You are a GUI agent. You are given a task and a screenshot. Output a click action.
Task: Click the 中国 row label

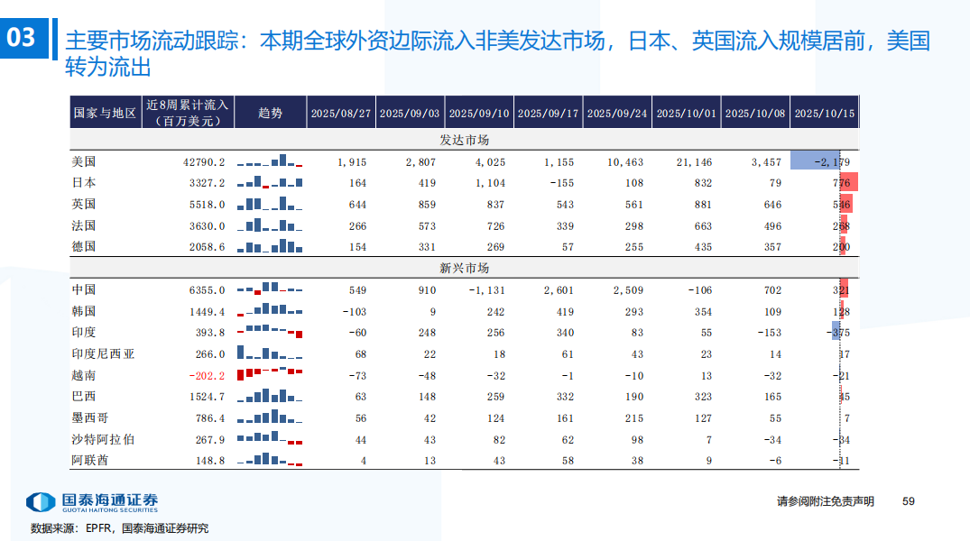84,289
